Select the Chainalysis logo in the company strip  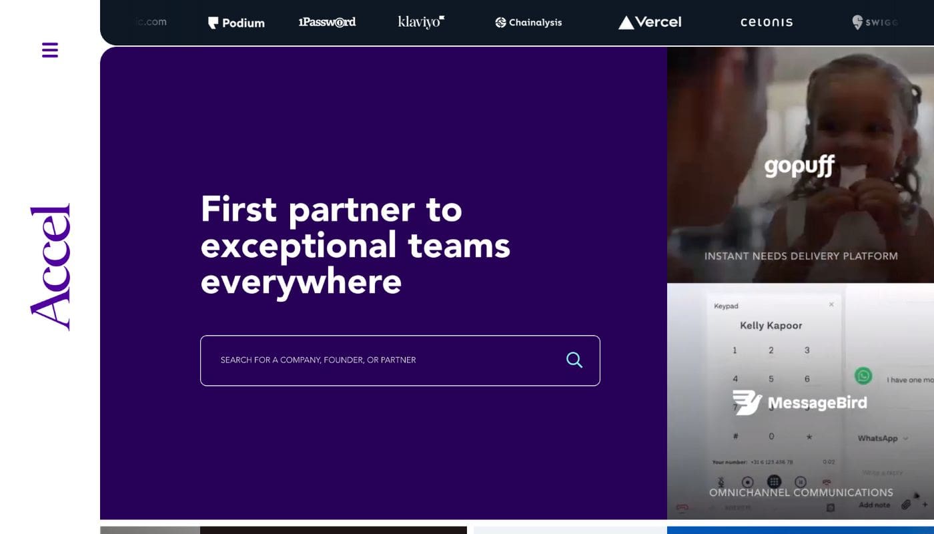tap(528, 23)
